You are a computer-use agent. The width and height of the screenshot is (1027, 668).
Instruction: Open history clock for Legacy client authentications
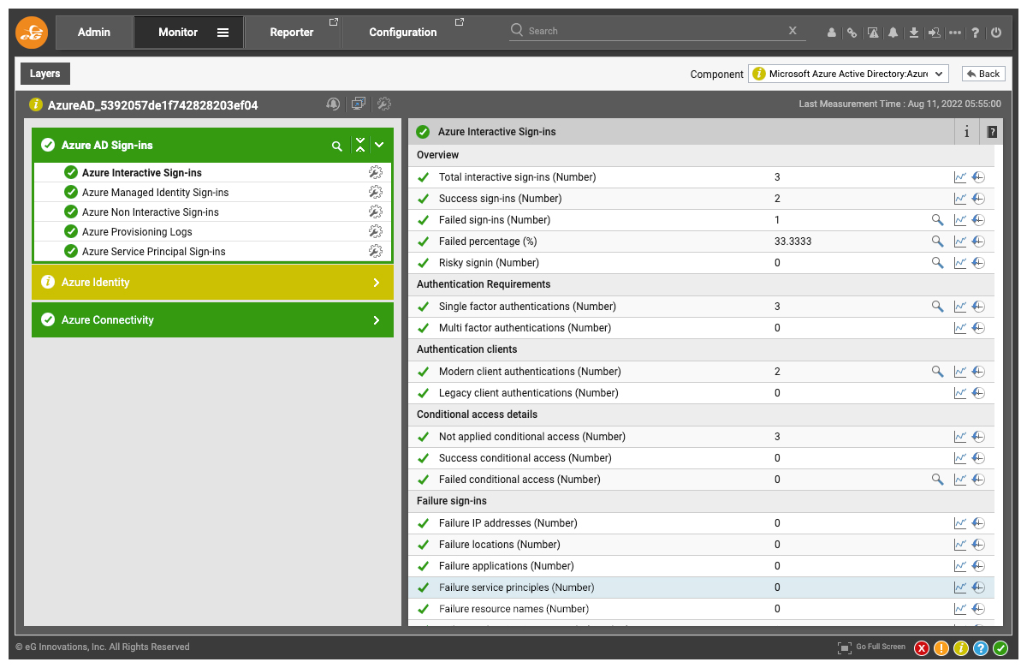[978, 393]
